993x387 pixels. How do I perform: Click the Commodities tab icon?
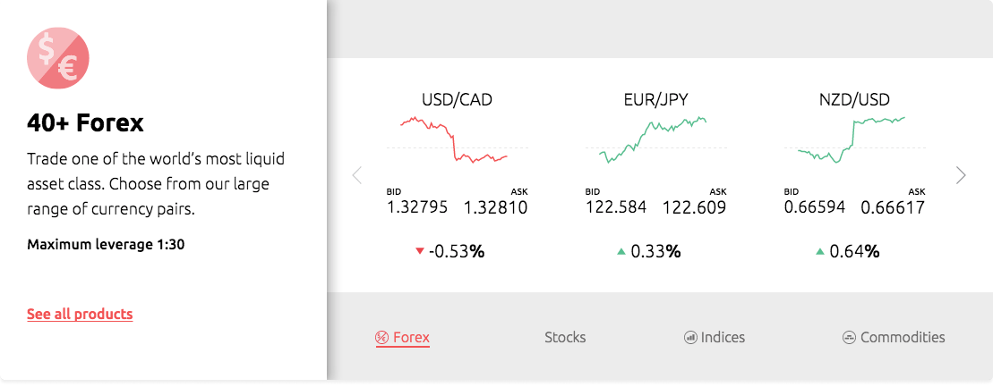[x=849, y=338]
